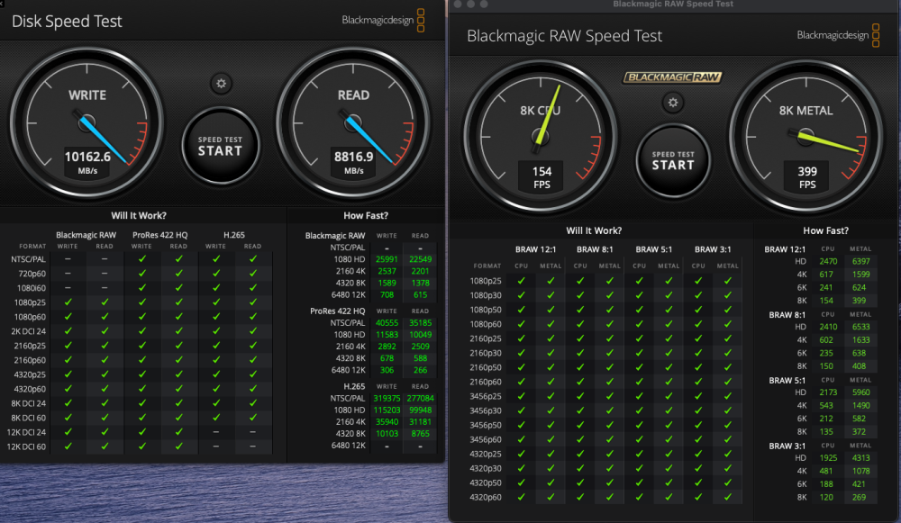Click the ProRes 422 HQ column header

coord(159,235)
